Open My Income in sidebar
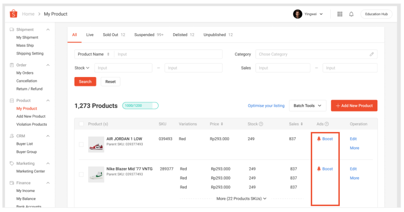 click(25, 190)
